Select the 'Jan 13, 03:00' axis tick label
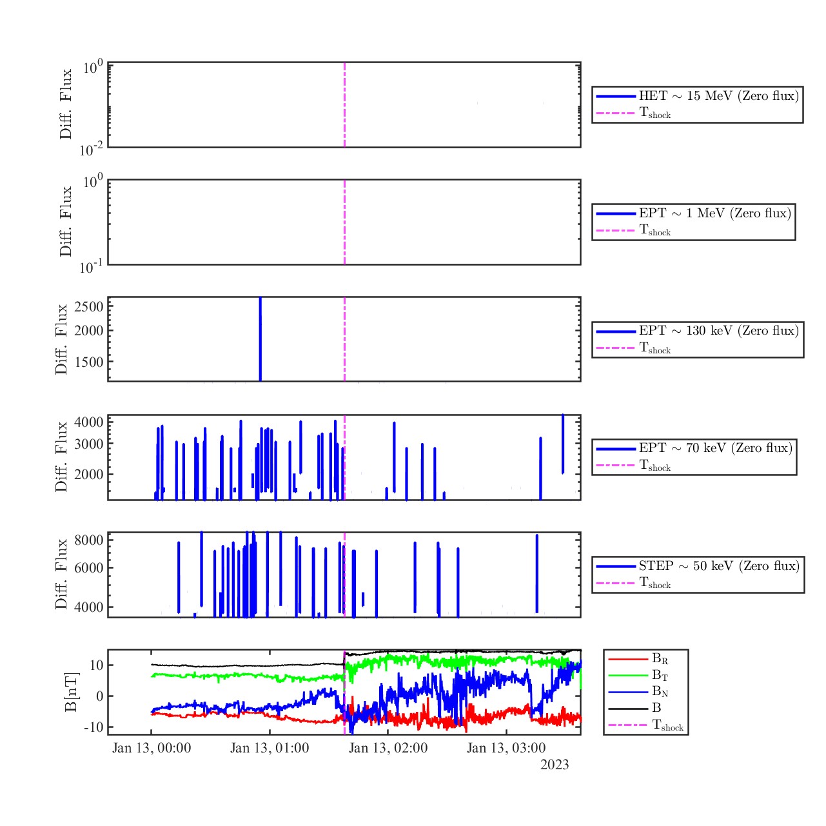Screen dimensions: 826x826 point(506,748)
